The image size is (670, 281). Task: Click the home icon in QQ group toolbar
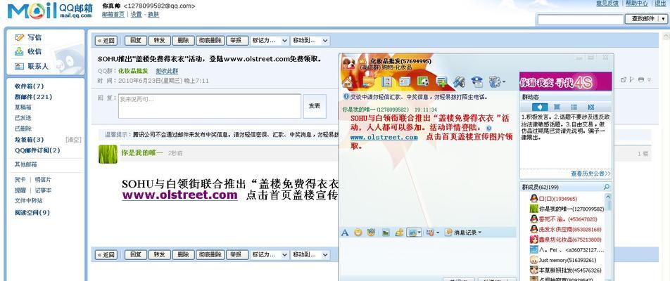click(347, 81)
